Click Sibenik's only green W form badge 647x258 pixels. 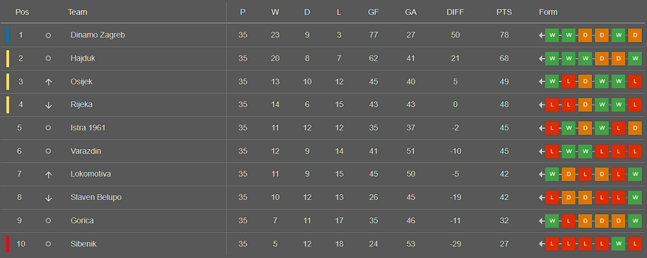(x=618, y=244)
